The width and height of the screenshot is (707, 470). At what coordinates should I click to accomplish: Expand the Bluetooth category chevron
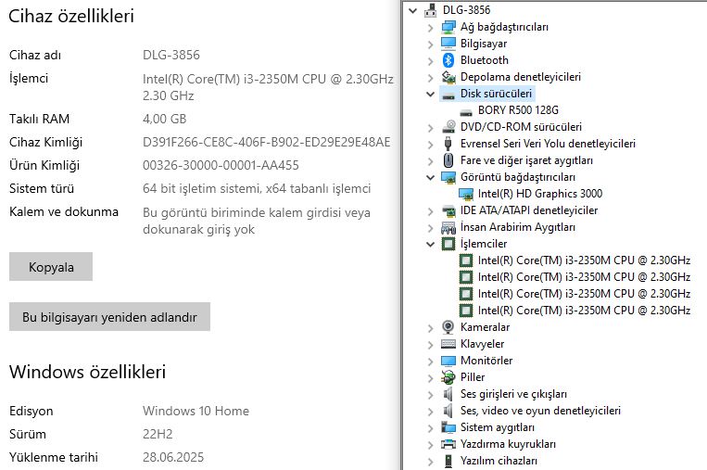[431, 61]
